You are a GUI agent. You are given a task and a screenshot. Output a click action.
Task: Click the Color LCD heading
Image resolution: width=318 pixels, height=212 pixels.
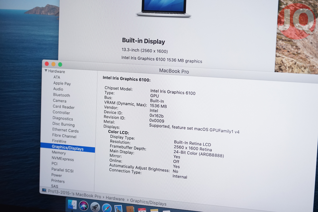[x=118, y=132]
